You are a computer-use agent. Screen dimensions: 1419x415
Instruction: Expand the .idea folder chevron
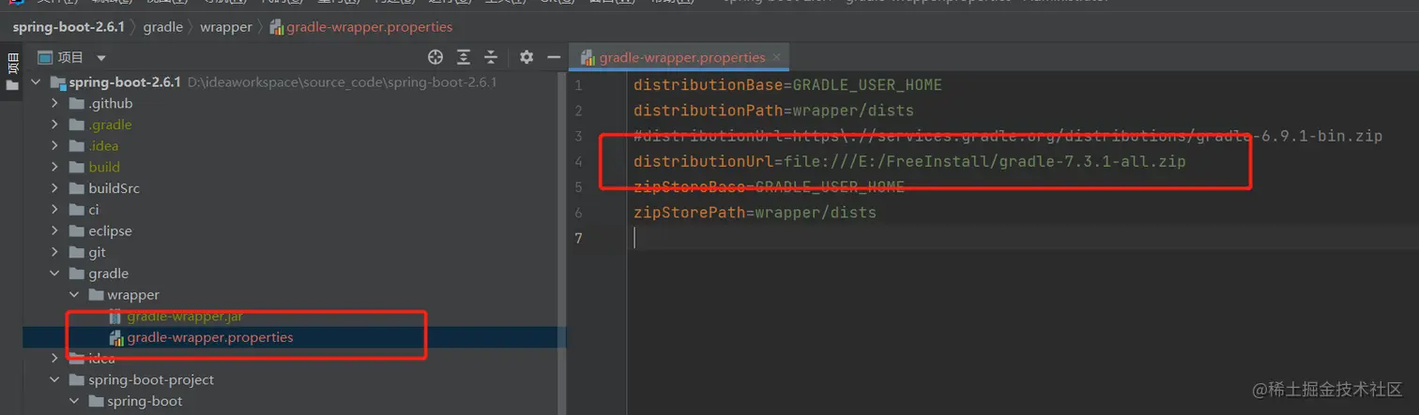(55, 146)
